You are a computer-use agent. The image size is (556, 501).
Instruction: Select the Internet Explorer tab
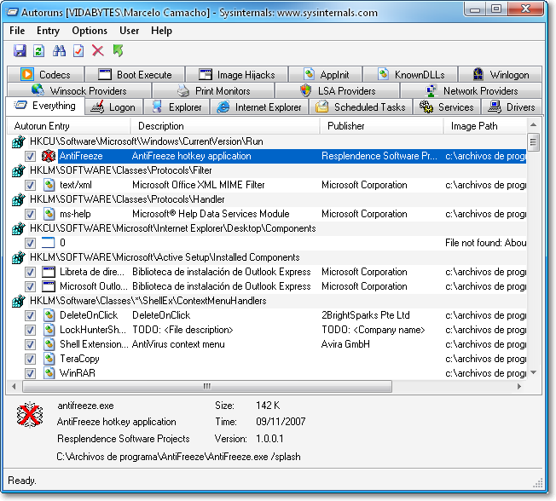point(259,107)
